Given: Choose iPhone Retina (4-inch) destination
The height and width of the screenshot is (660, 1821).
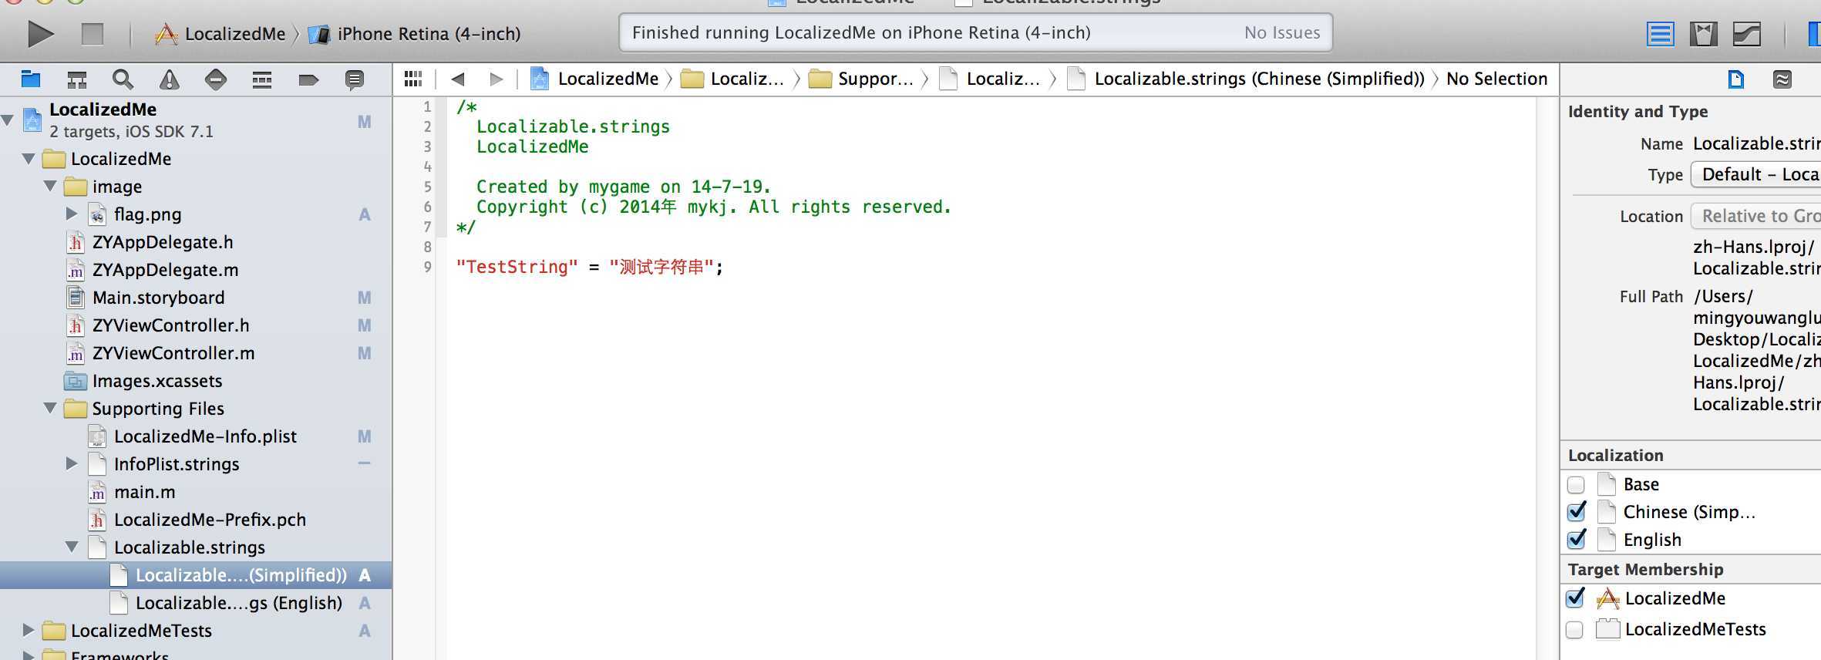Looking at the screenshot, I should point(415,34).
